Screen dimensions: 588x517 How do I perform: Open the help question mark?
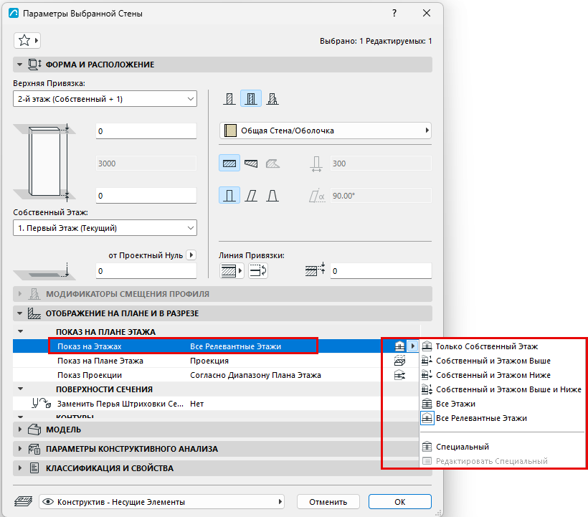pos(394,13)
